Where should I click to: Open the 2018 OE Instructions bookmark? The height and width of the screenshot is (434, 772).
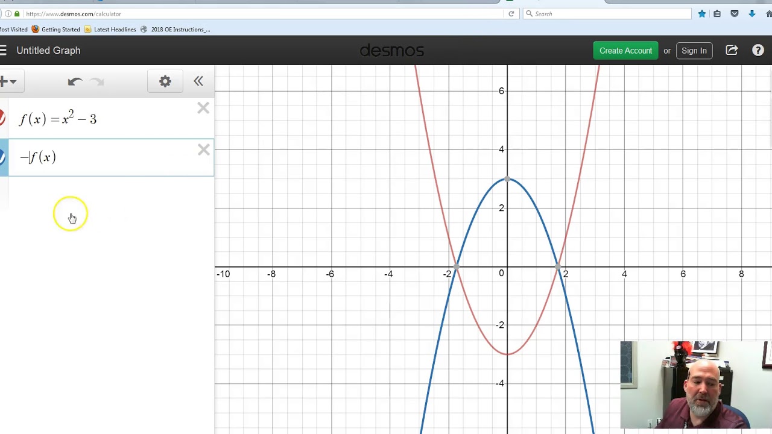(x=175, y=30)
